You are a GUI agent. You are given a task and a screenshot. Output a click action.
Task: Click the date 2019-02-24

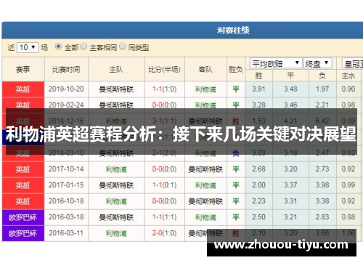[66, 105]
